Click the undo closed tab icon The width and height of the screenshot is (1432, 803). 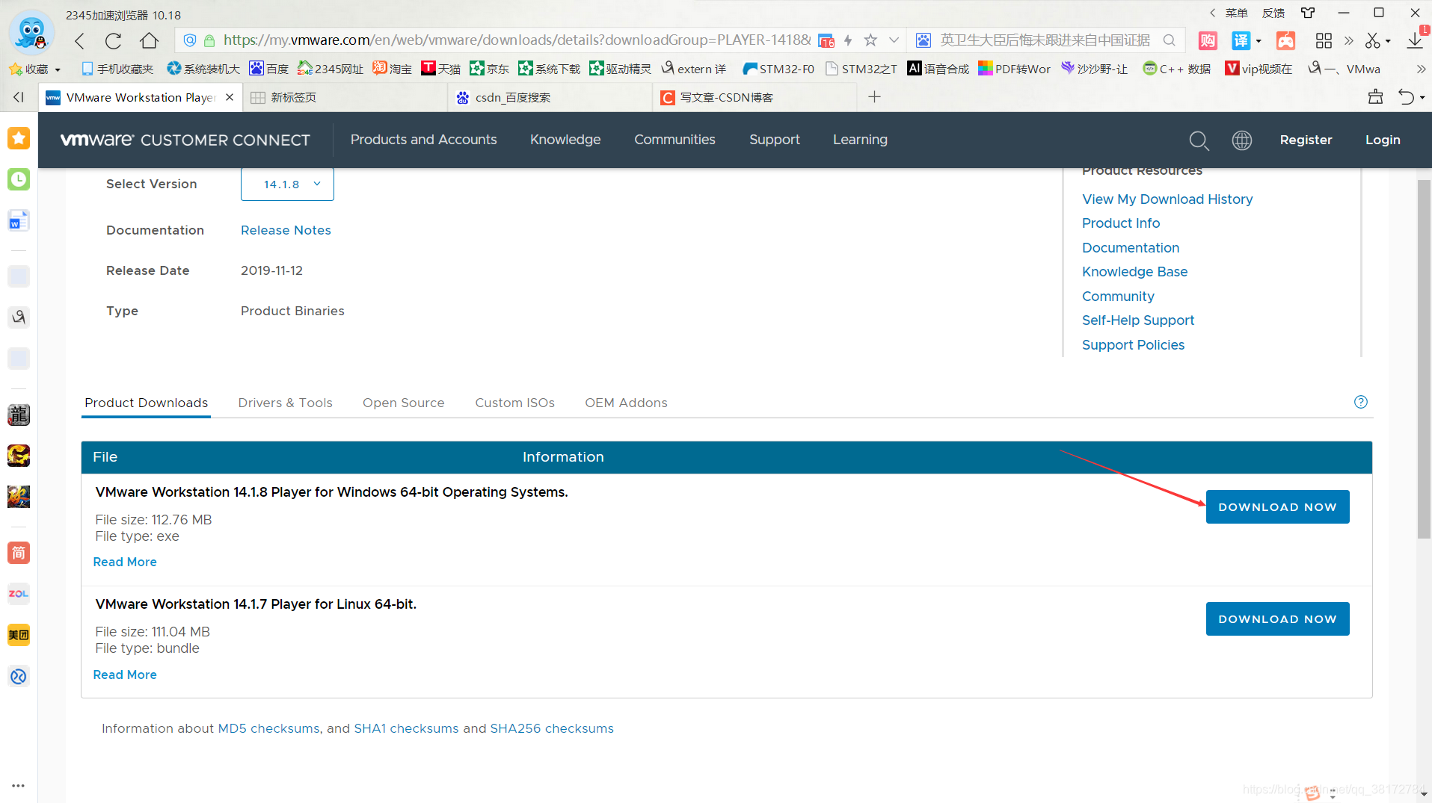(x=1406, y=97)
